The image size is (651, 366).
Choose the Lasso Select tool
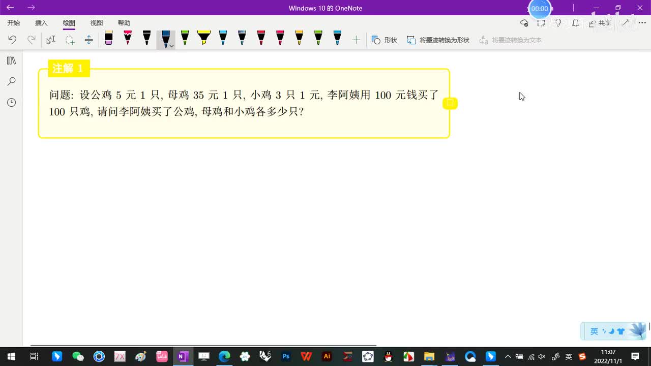(x=70, y=40)
